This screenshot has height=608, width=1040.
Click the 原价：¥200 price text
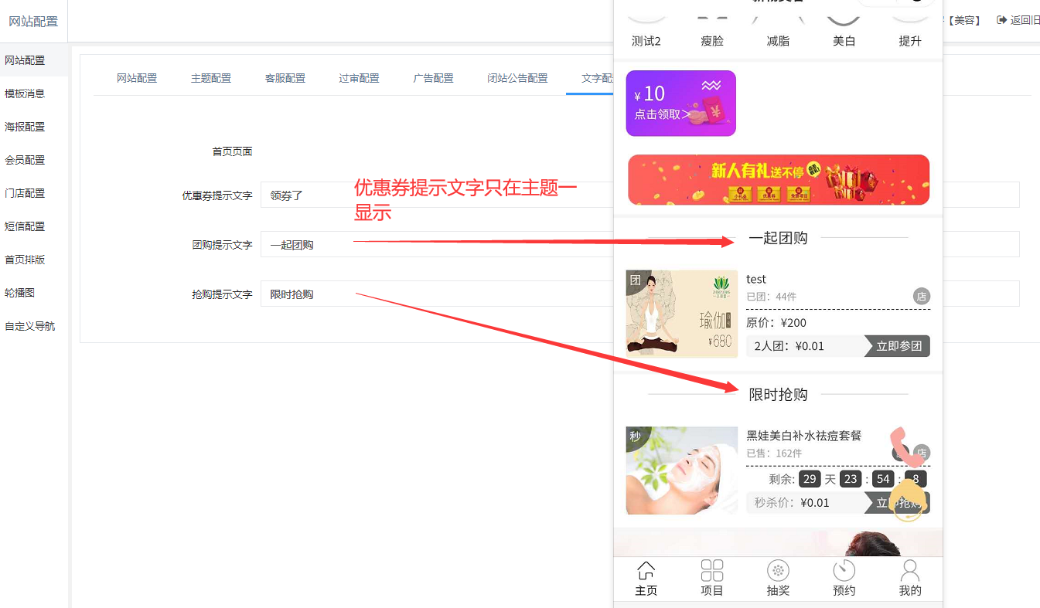click(x=776, y=323)
